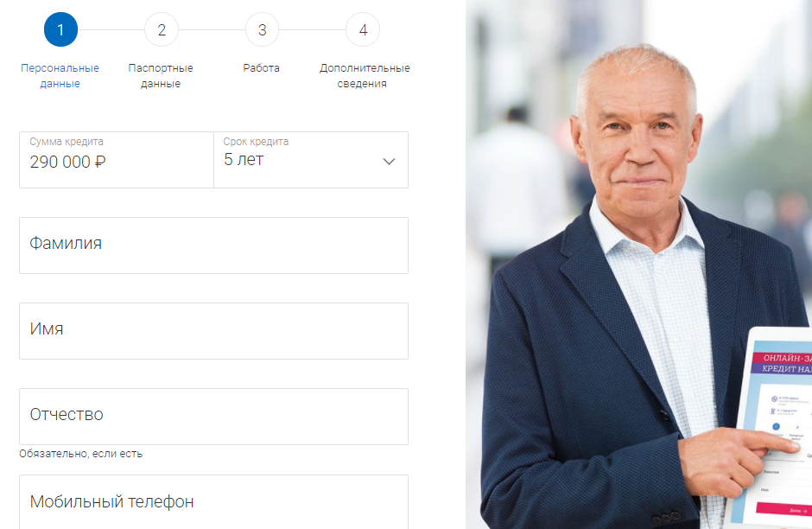Click the tablet image in the photo
Image resolution: width=812 pixels, height=529 pixels.
pyautogui.click(x=771, y=428)
